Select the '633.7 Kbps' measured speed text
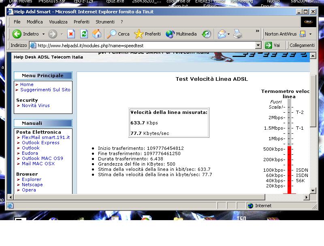The height and width of the screenshot is (246, 324). click(x=144, y=123)
